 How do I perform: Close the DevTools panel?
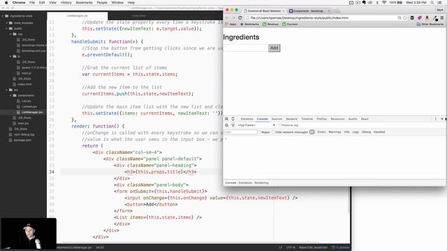[442, 119]
